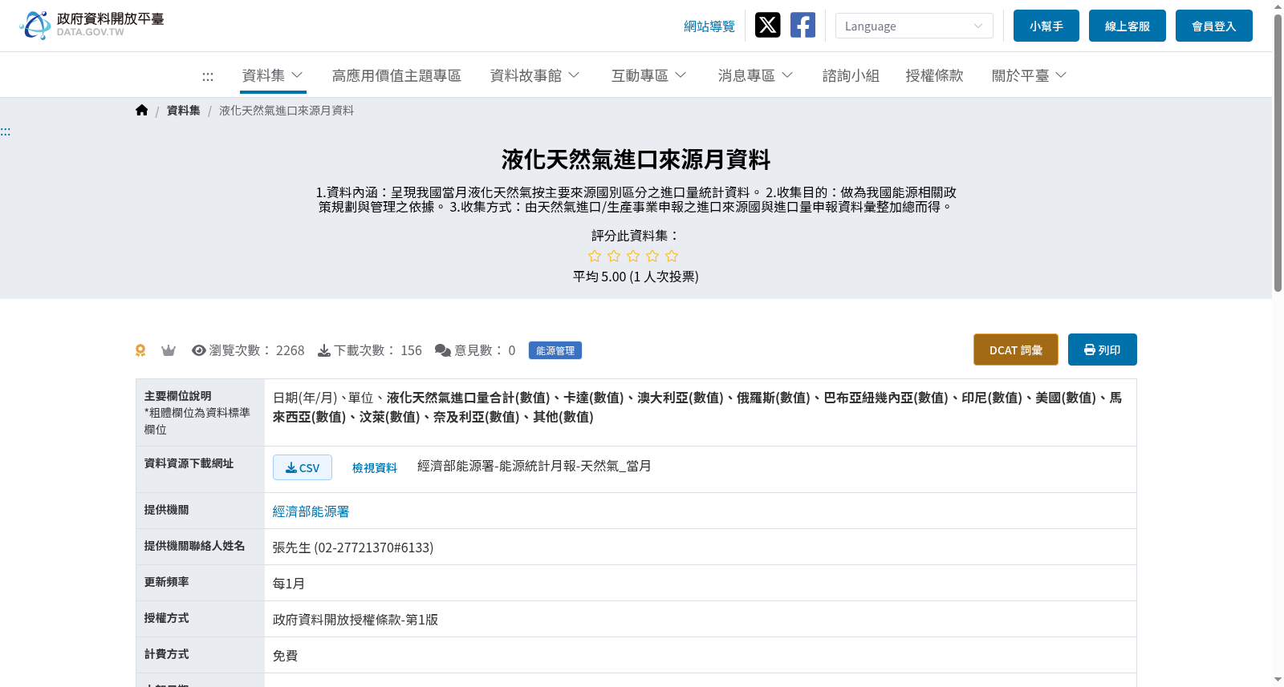Open the X (Twitter) social icon
1284x687 pixels.
pyautogui.click(x=767, y=25)
